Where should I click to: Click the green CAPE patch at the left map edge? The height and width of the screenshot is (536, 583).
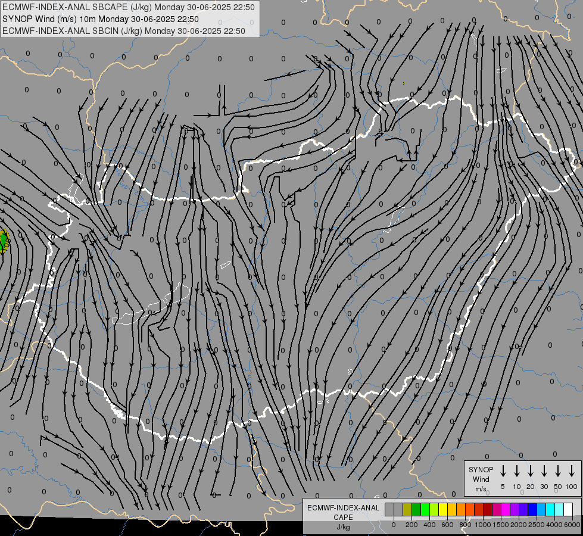pos(4,241)
